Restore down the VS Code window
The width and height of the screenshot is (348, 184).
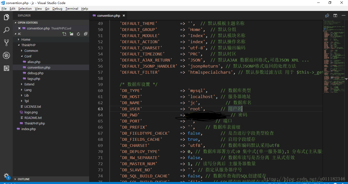click(330, 3)
